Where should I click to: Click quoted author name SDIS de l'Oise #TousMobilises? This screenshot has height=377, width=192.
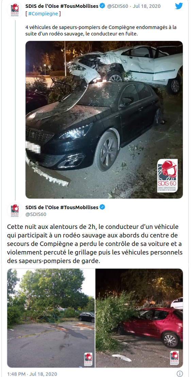click(x=62, y=6)
